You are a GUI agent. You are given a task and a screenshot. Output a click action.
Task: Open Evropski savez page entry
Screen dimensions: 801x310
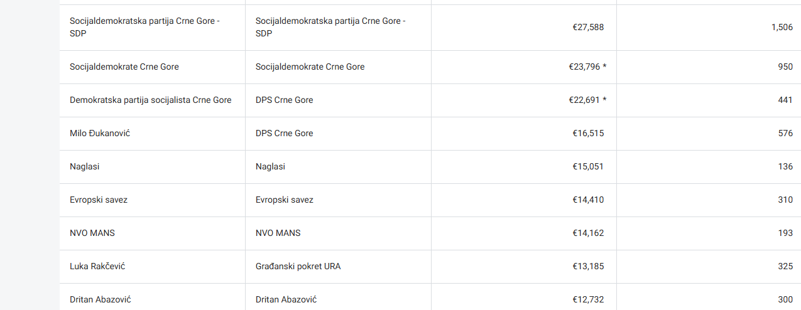(x=99, y=200)
